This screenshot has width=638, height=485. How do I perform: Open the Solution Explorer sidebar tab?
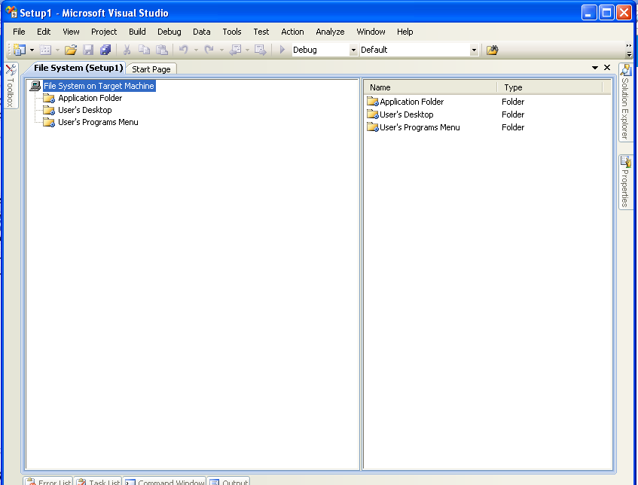click(x=626, y=102)
